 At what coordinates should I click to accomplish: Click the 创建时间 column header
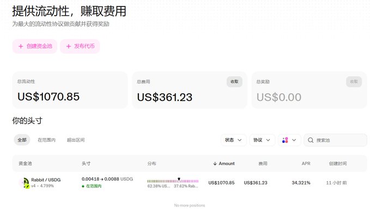click(x=338, y=163)
